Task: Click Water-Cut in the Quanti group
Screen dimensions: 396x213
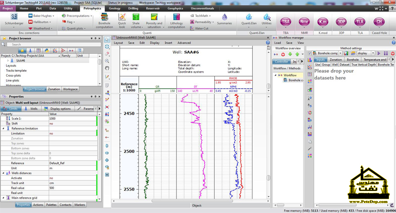Action: pos(199,28)
